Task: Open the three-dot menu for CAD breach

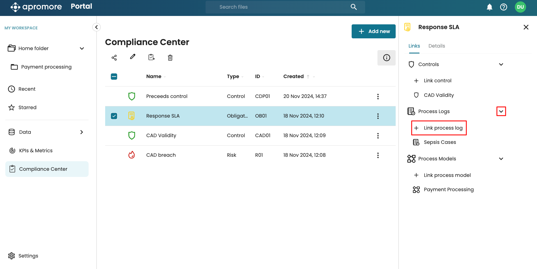Action: (378, 155)
